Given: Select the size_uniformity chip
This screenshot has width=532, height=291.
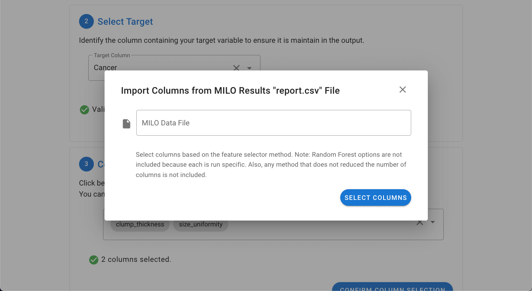Looking at the screenshot, I should 201,224.
